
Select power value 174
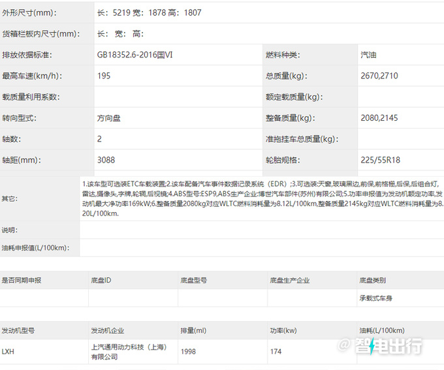tap(276, 352)
